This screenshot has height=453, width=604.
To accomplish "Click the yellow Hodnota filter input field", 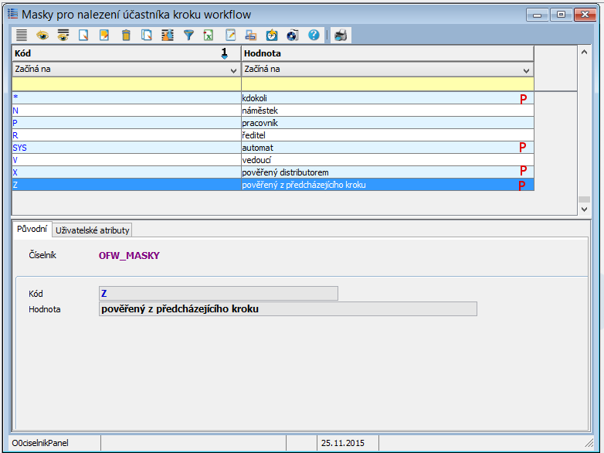I will click(386, 83).
